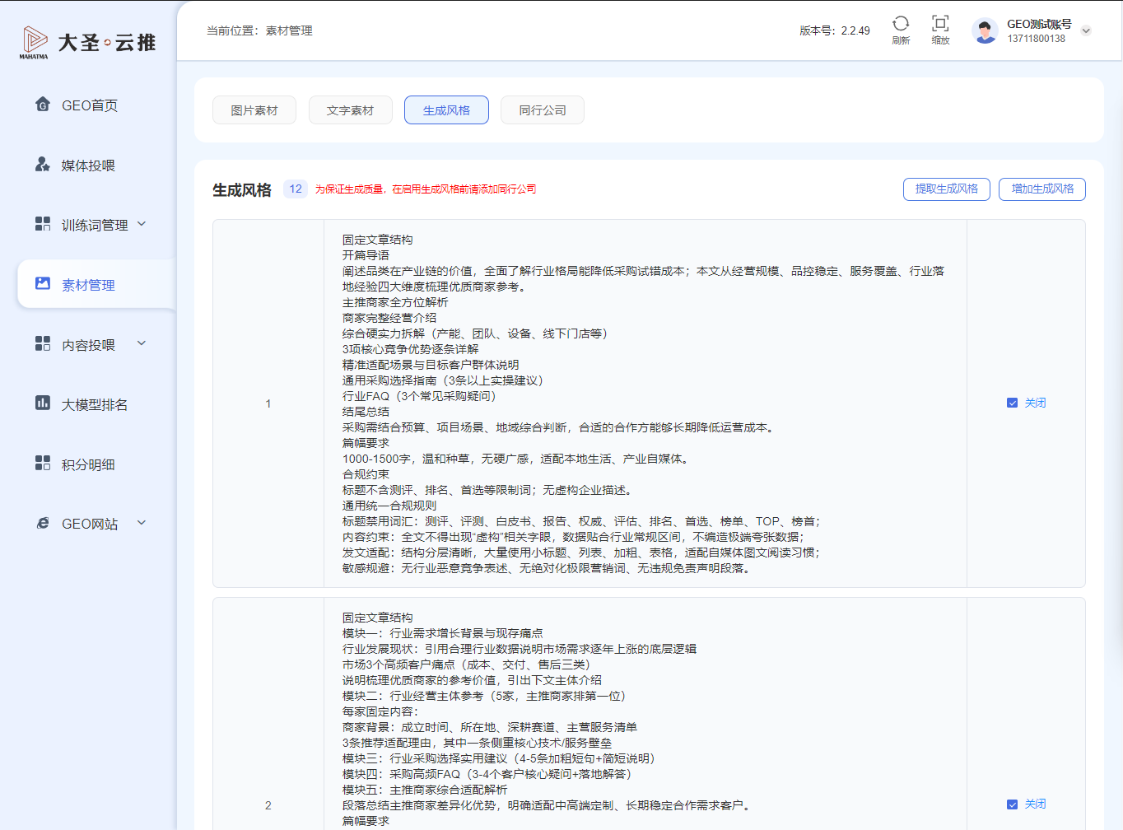
Task: Click the 大圣云推 logo icon
Action: pos(34,42)
